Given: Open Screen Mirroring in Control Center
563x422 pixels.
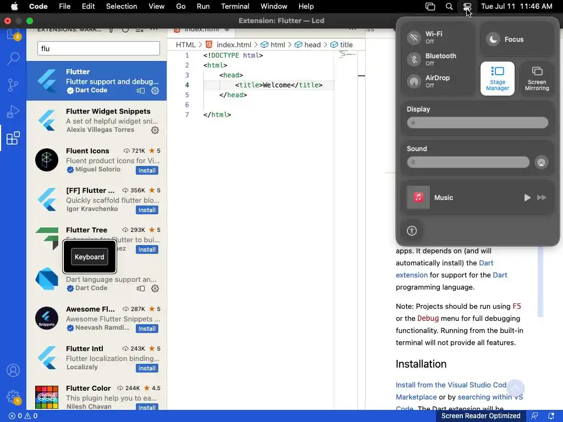Looking at the screenshot, I should [x=537, y=79].
